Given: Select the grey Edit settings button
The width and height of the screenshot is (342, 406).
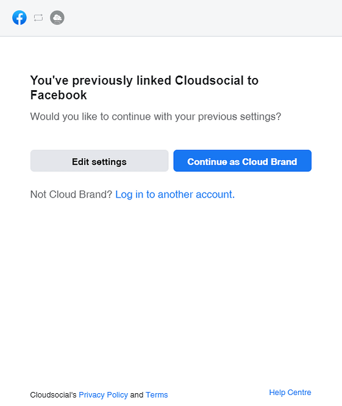Looking at the screenshot, I should point(99,160).
